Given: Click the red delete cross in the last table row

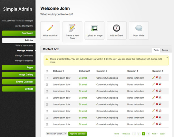Looking at the screenshot, I should click(x=157, y=124).
